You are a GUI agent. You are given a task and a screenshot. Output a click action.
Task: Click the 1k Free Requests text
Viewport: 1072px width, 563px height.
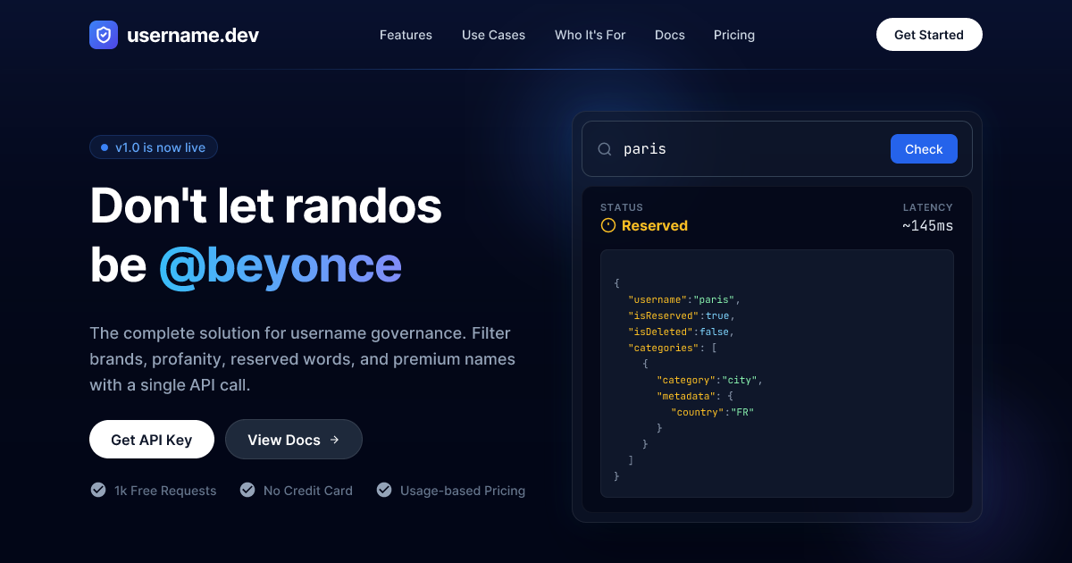coord(165,491)
